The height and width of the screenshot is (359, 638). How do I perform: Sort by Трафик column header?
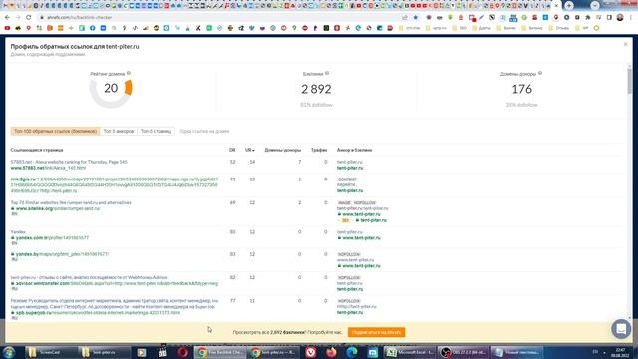click(319, 150)
